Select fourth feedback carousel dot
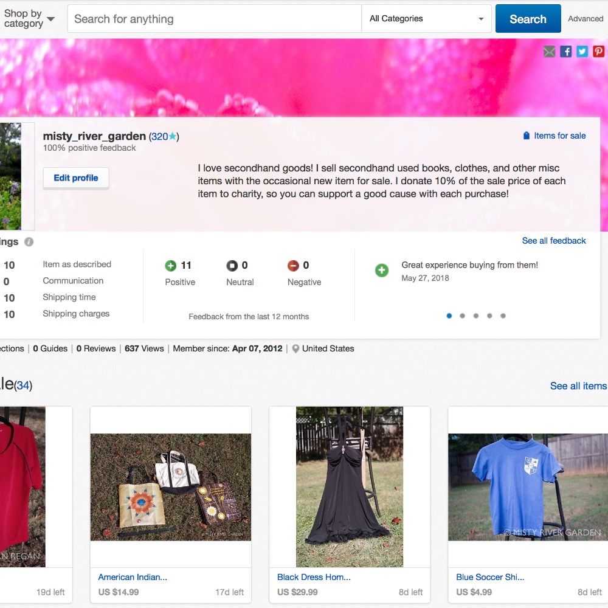Image resolution: width=608 pixels, height=608 pixels. pos(489,316)
